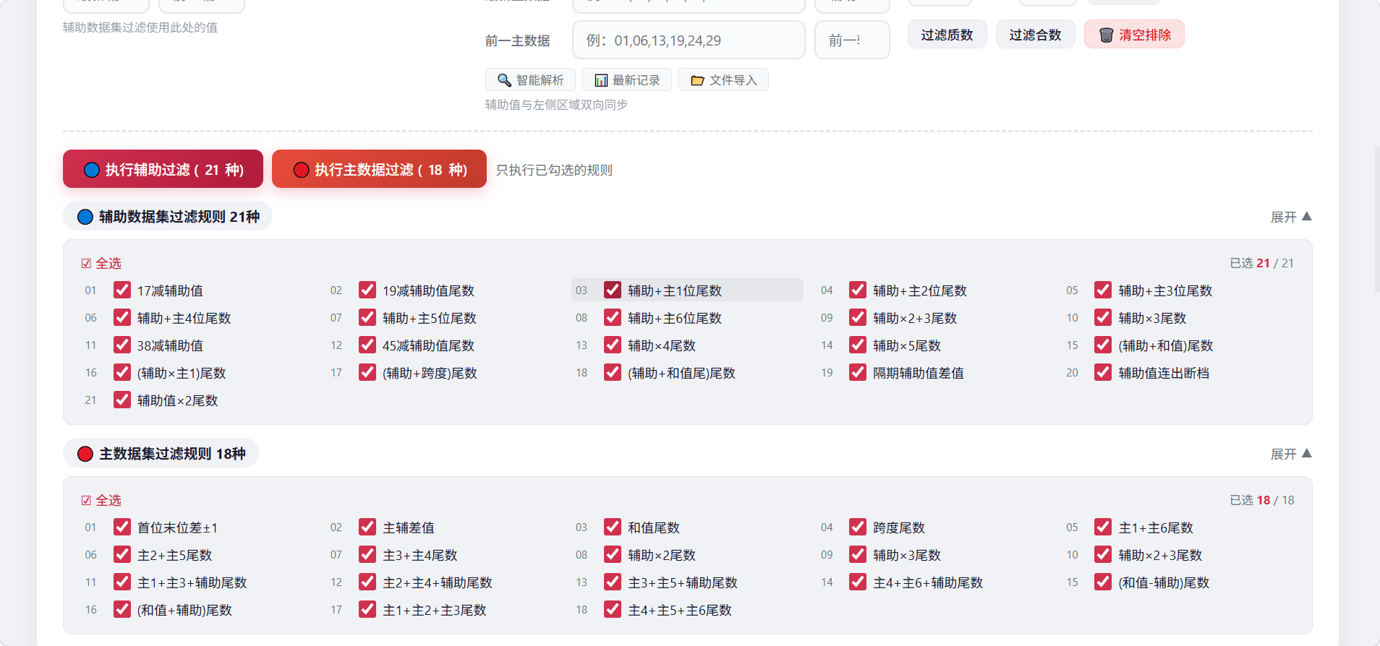
Task: Toggle 全选 for auxiliary rules
Action: [101, 263]
